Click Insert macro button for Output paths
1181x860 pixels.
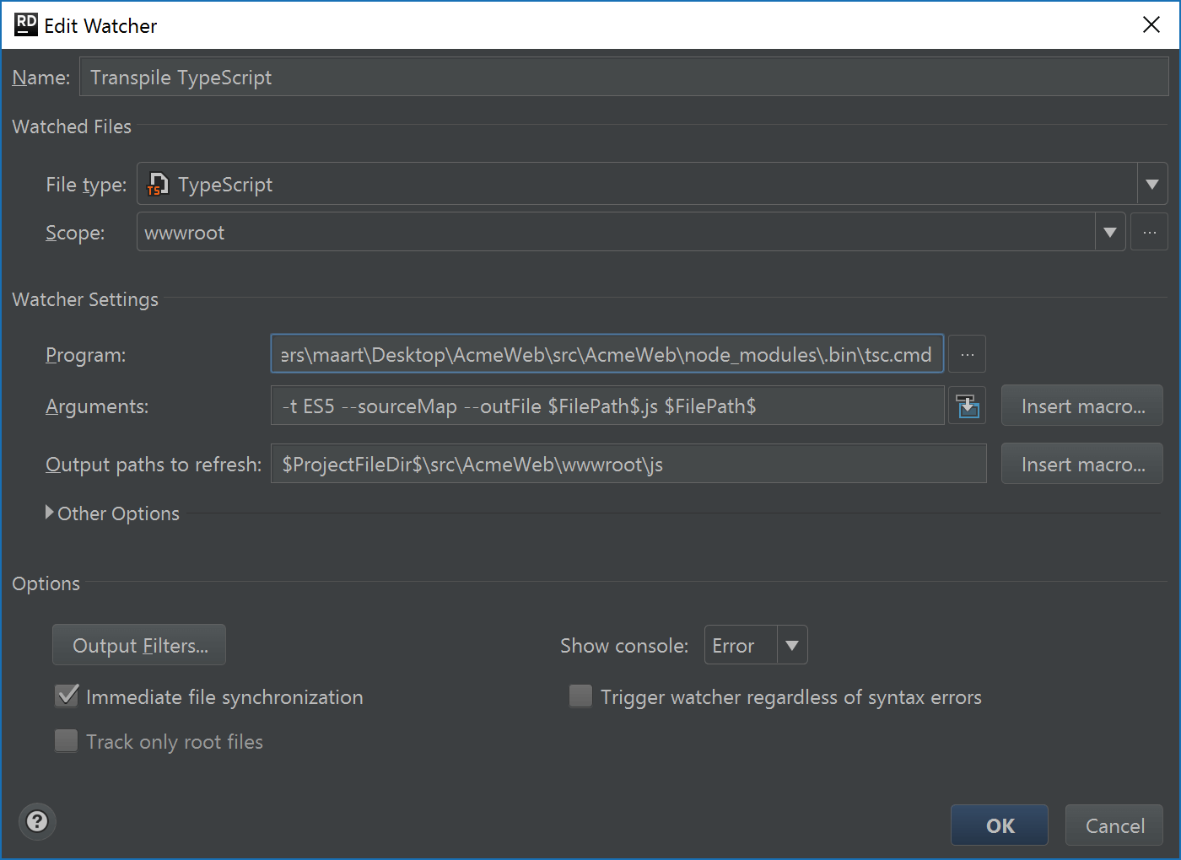pos(1082,465)
